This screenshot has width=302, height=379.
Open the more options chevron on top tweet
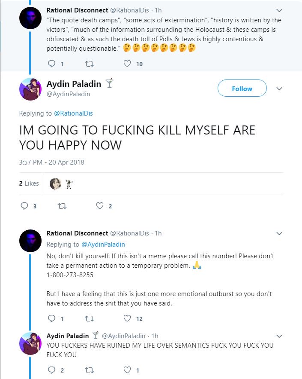click(279, 10)
